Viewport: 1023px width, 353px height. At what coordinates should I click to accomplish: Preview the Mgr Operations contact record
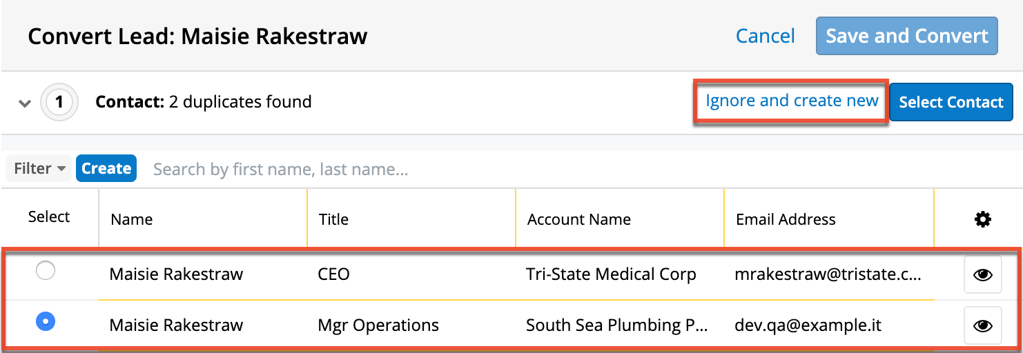[x=982, y=325]
